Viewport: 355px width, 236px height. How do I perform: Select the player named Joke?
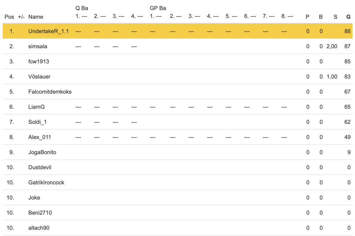point(34,198)
